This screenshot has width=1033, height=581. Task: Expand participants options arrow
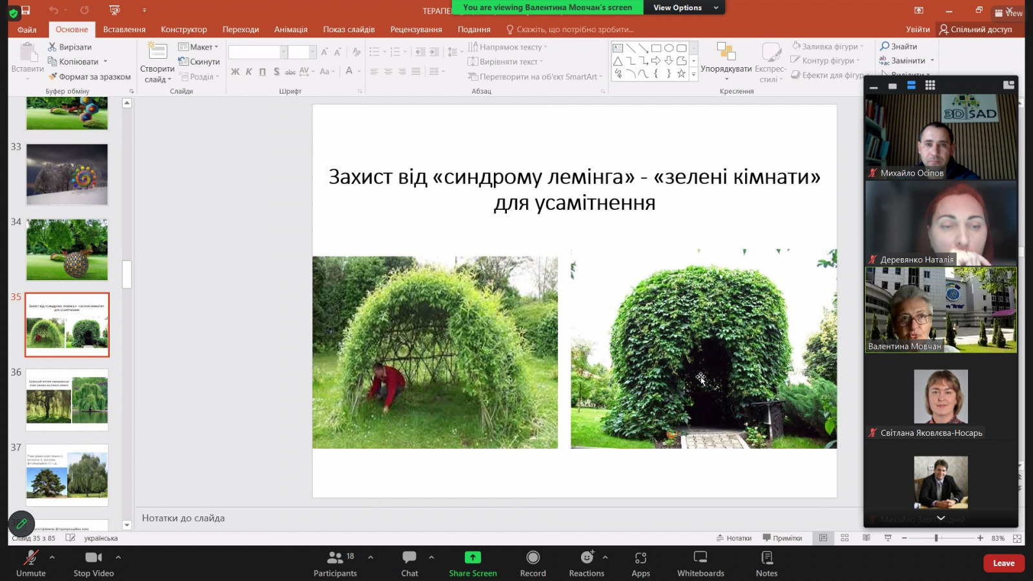pos(371,556)
